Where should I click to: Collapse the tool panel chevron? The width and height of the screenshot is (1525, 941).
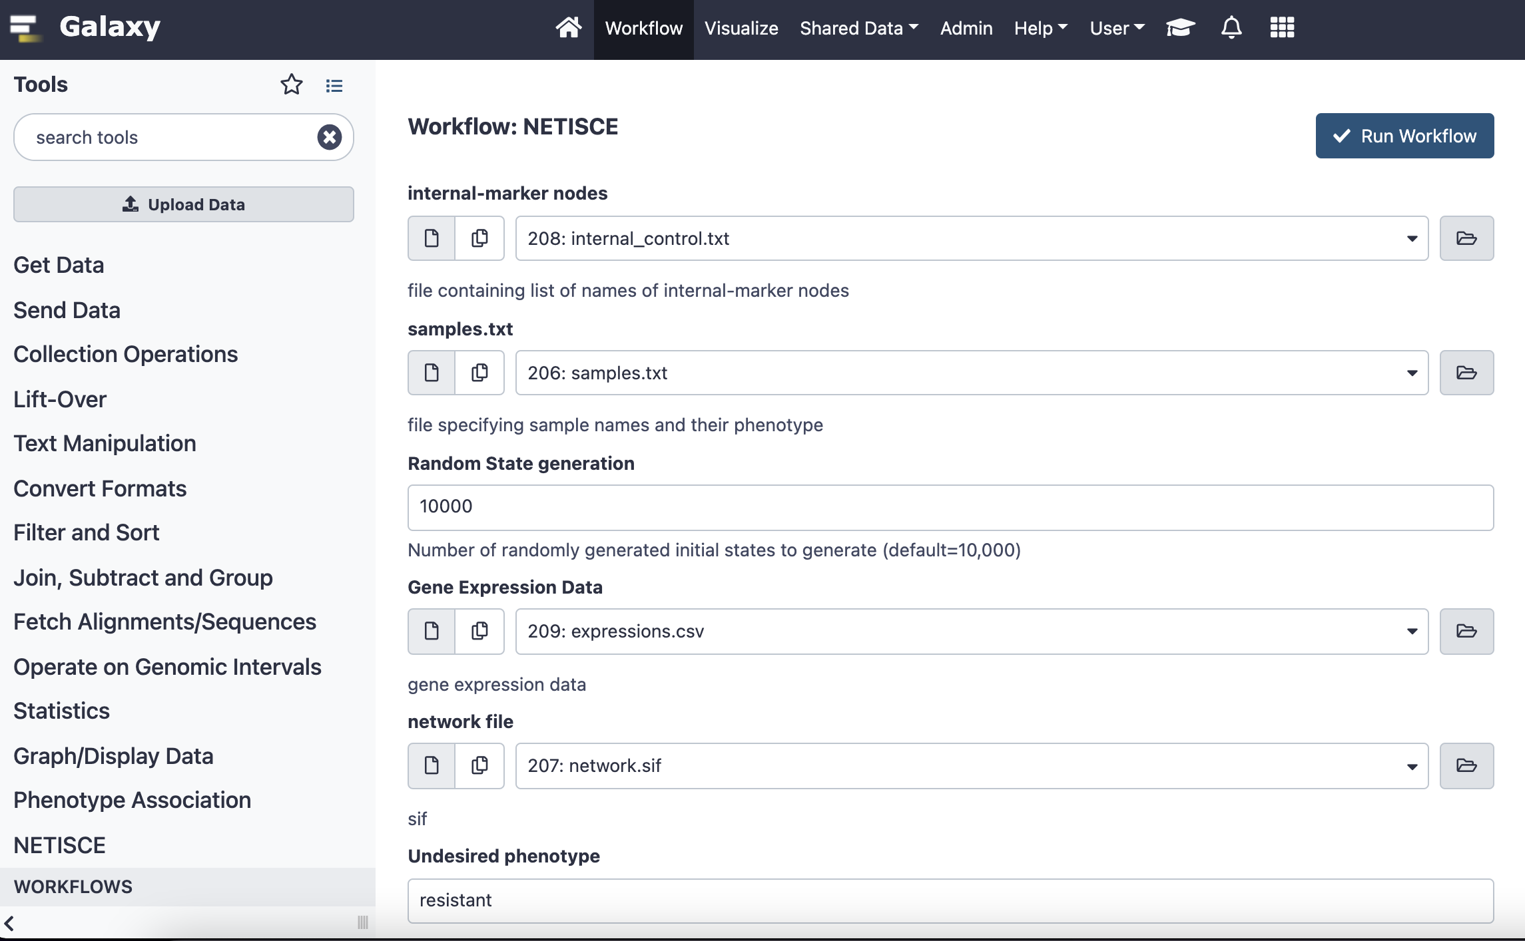point(9,923)
